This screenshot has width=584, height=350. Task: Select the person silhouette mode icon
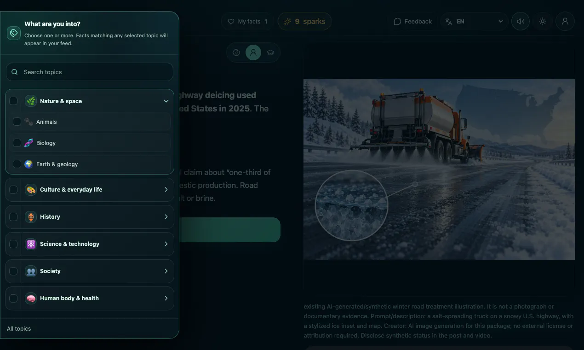(x=253, y=52)
